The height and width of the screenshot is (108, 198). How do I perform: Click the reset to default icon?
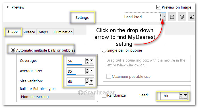192,17
